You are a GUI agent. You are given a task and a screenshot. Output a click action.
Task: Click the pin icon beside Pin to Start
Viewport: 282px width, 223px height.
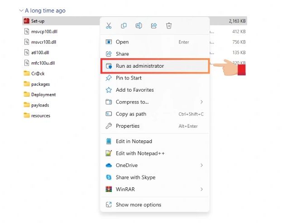click(109, 78)
